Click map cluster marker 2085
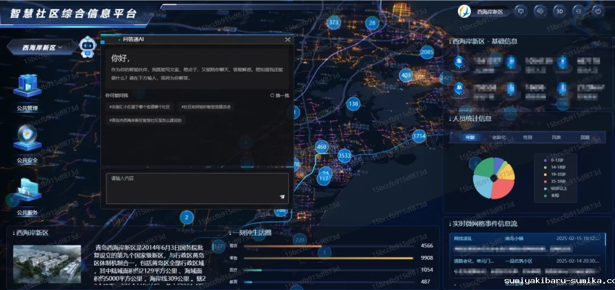 (427, 52)
